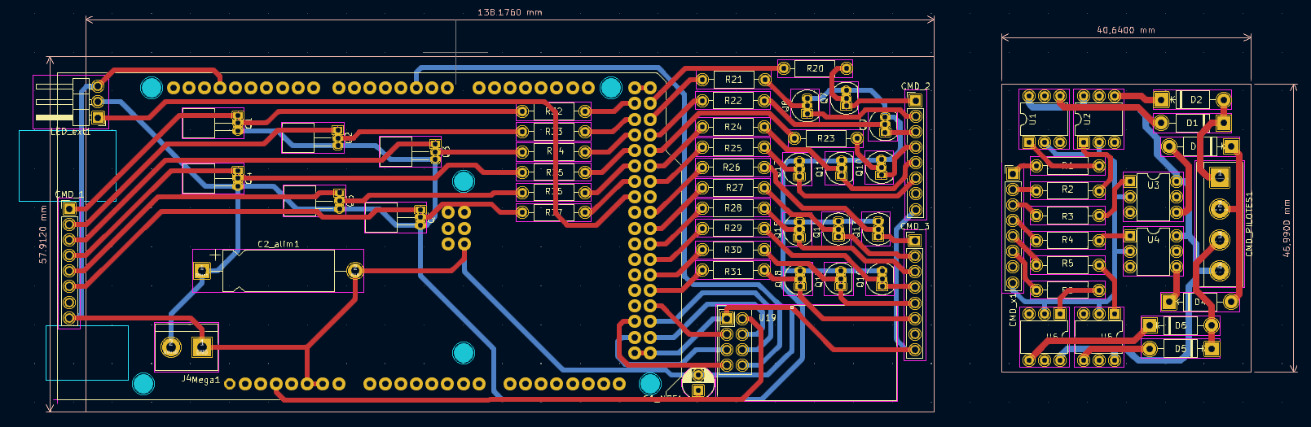This screenshot has height=427, width=1311.
Task: Select resistor R22 on main board
Action: (733, 101)
